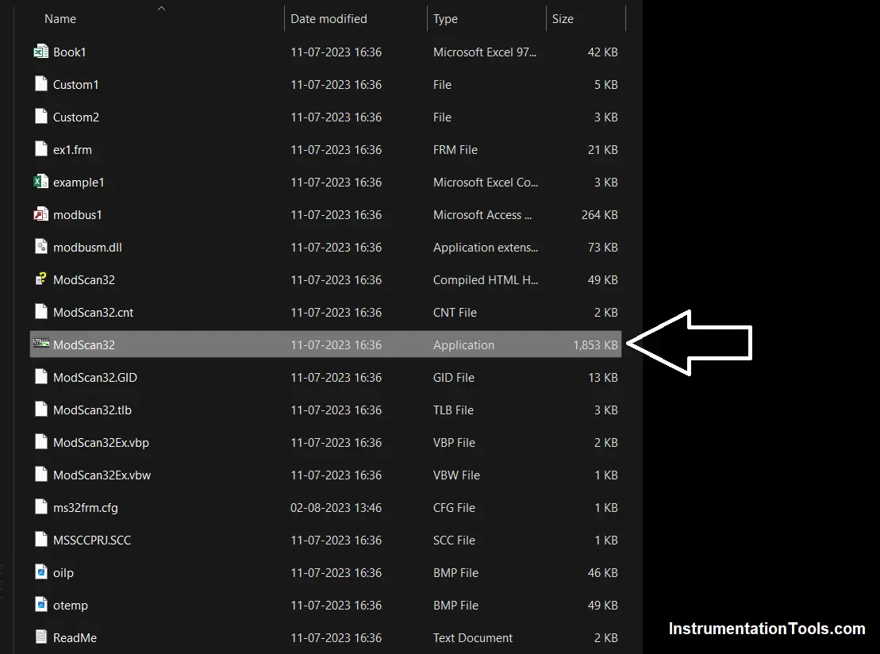Select the file name Custom2

pos(75,117)
